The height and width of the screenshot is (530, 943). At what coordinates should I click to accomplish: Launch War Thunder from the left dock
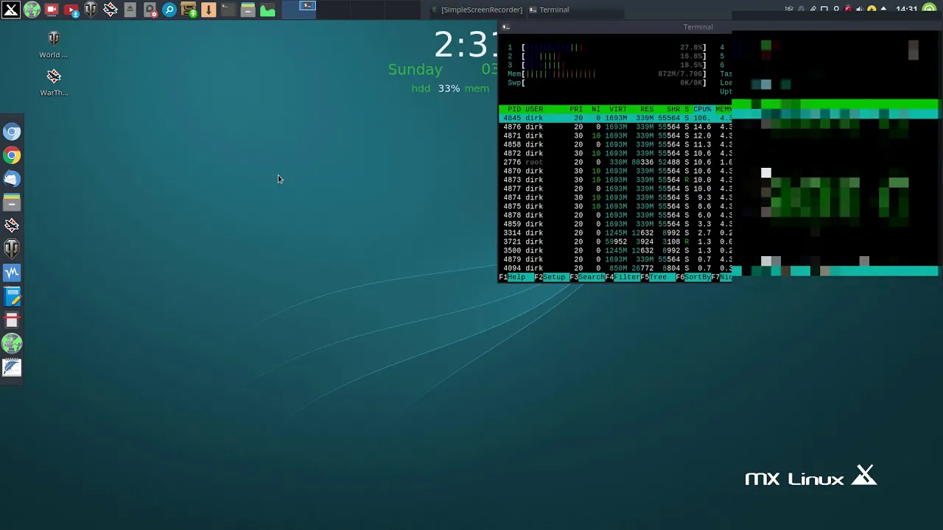pos(12,226)
